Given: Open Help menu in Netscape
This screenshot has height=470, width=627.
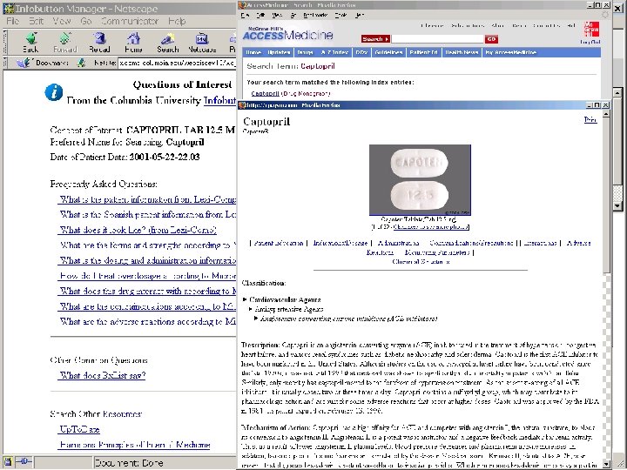Looking at the screenshot, I should [176, 21].
